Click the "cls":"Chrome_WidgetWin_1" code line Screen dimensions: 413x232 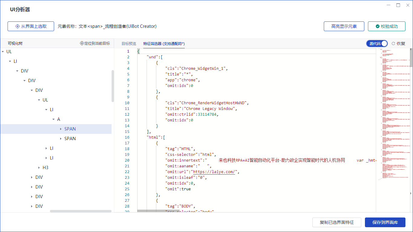(197, 69)
